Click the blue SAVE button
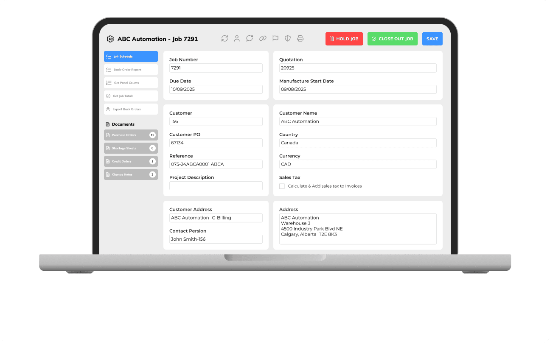The width and height of the screenshot is (550, 343). pyautogui.click(x=432, y=39)
